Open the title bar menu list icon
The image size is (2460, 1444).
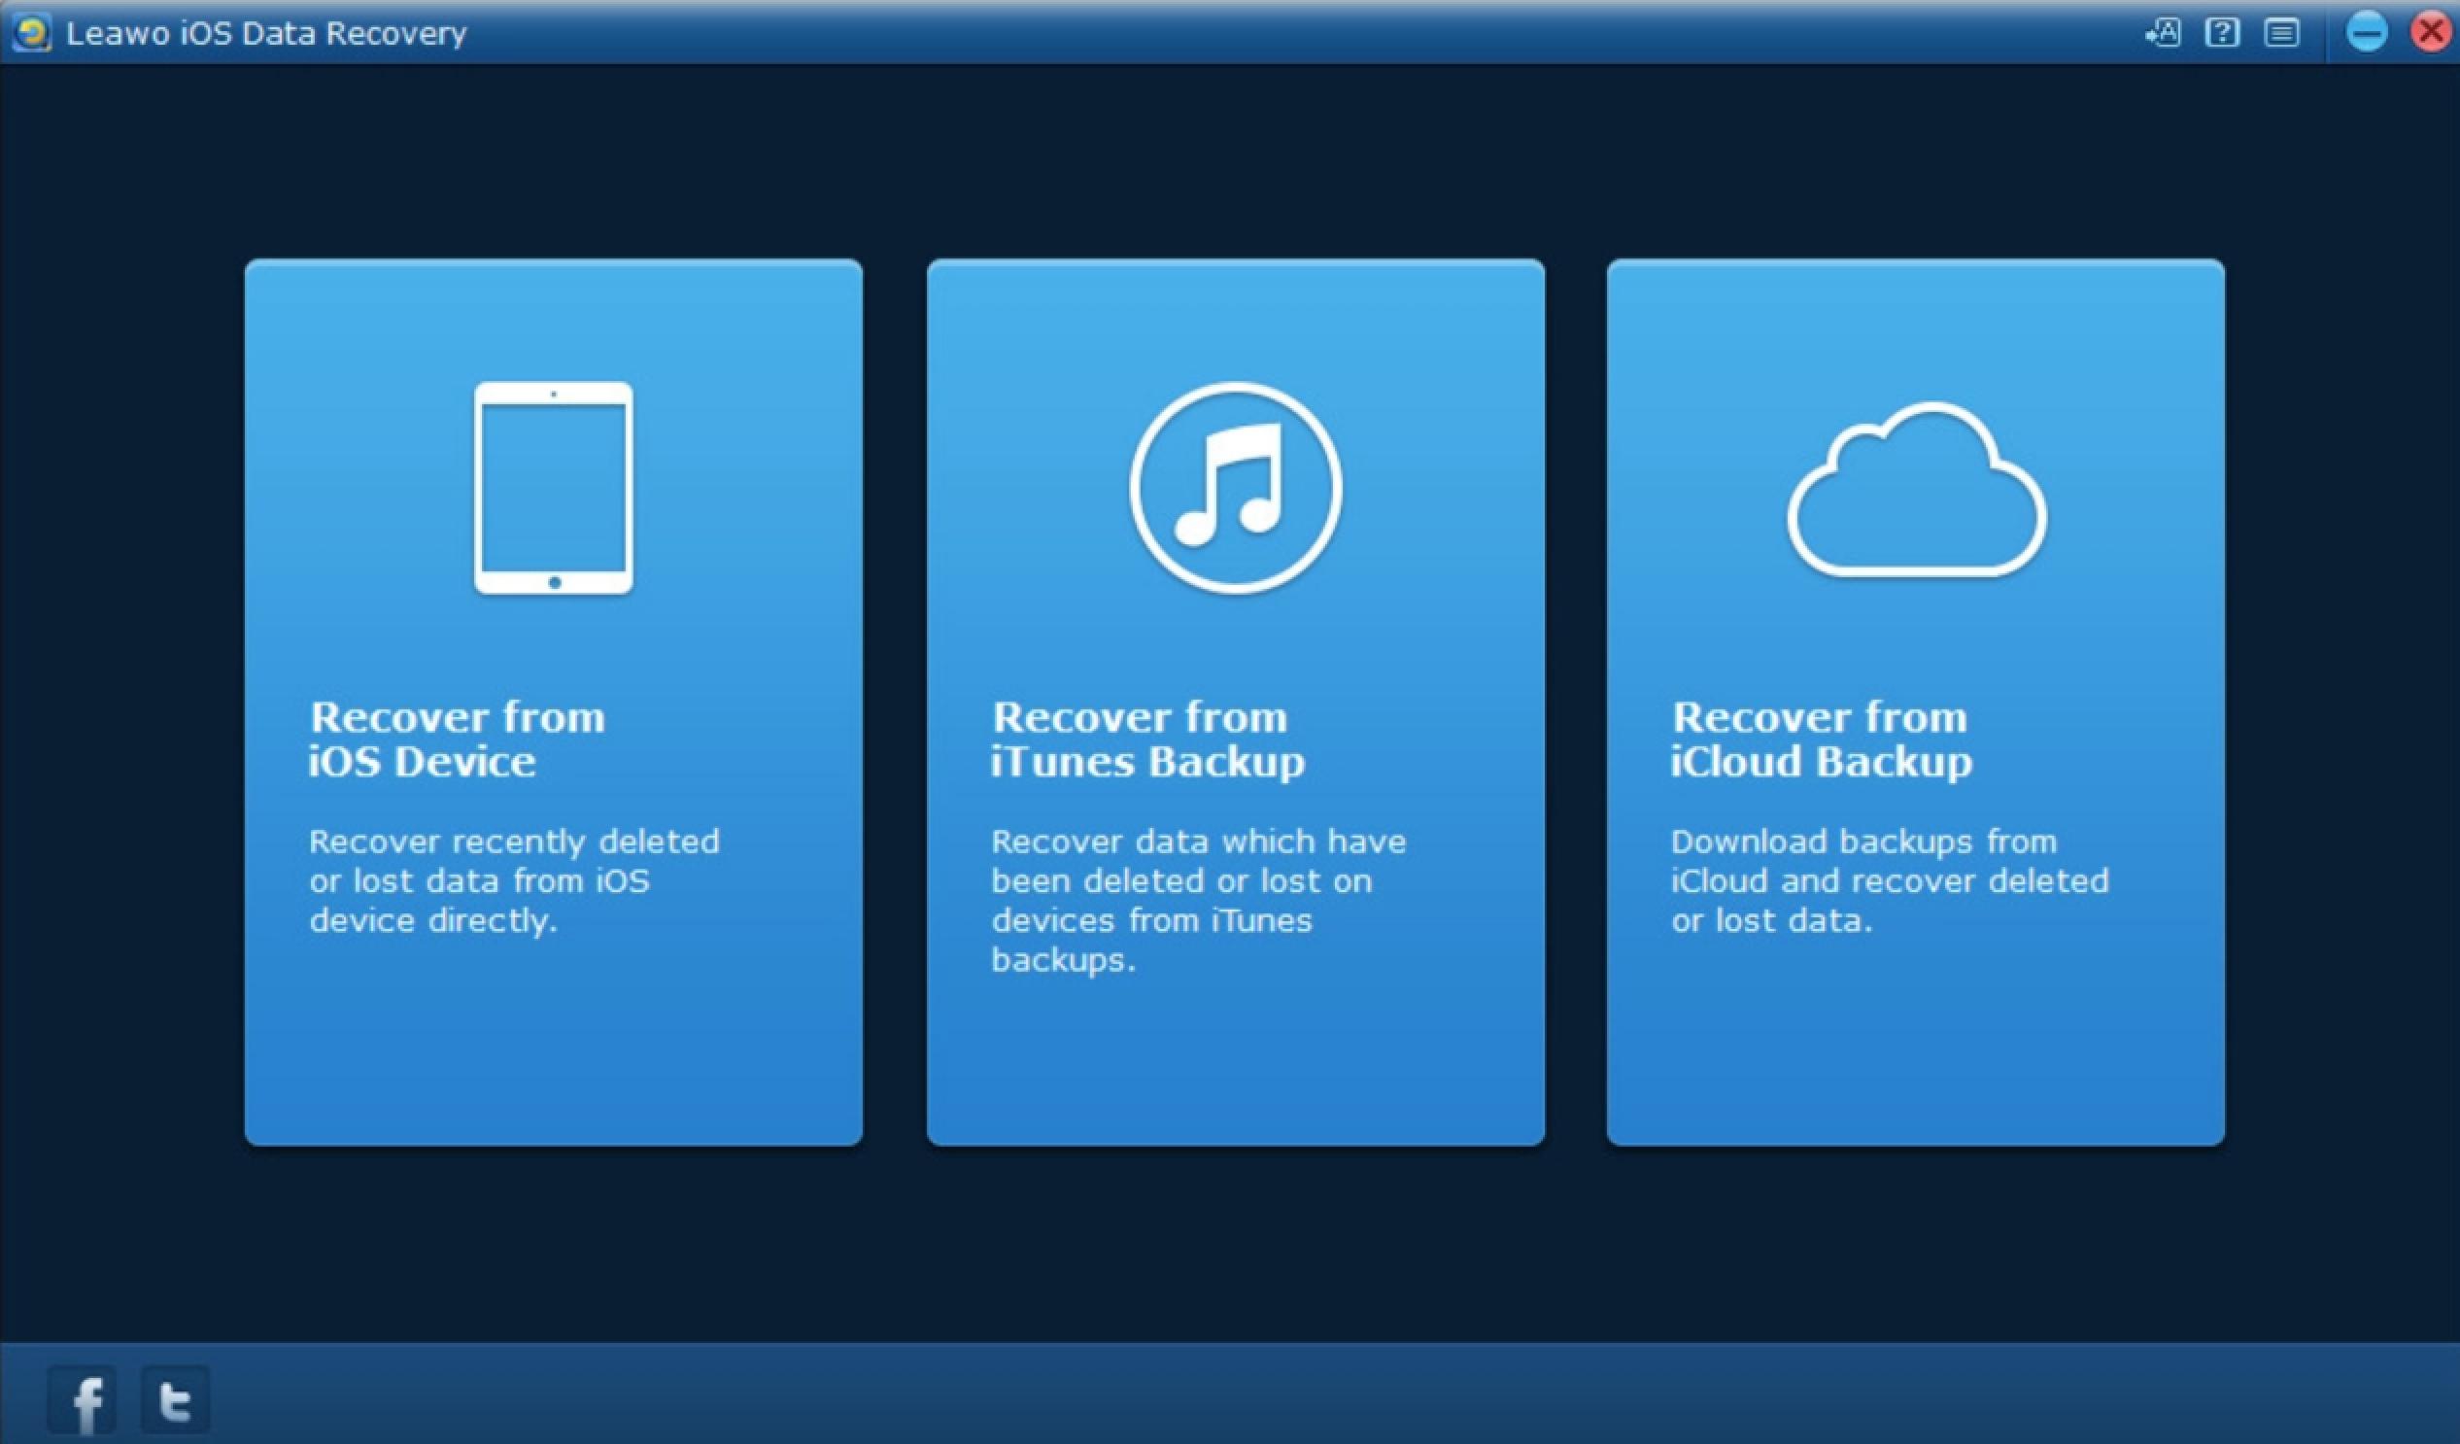click(x=2281, y=33)
